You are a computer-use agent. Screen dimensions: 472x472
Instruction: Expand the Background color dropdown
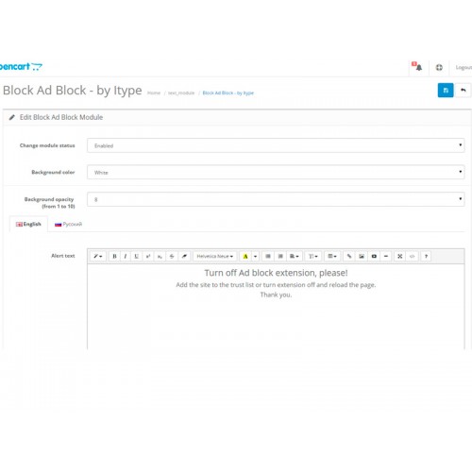click(x=276, y=172)
